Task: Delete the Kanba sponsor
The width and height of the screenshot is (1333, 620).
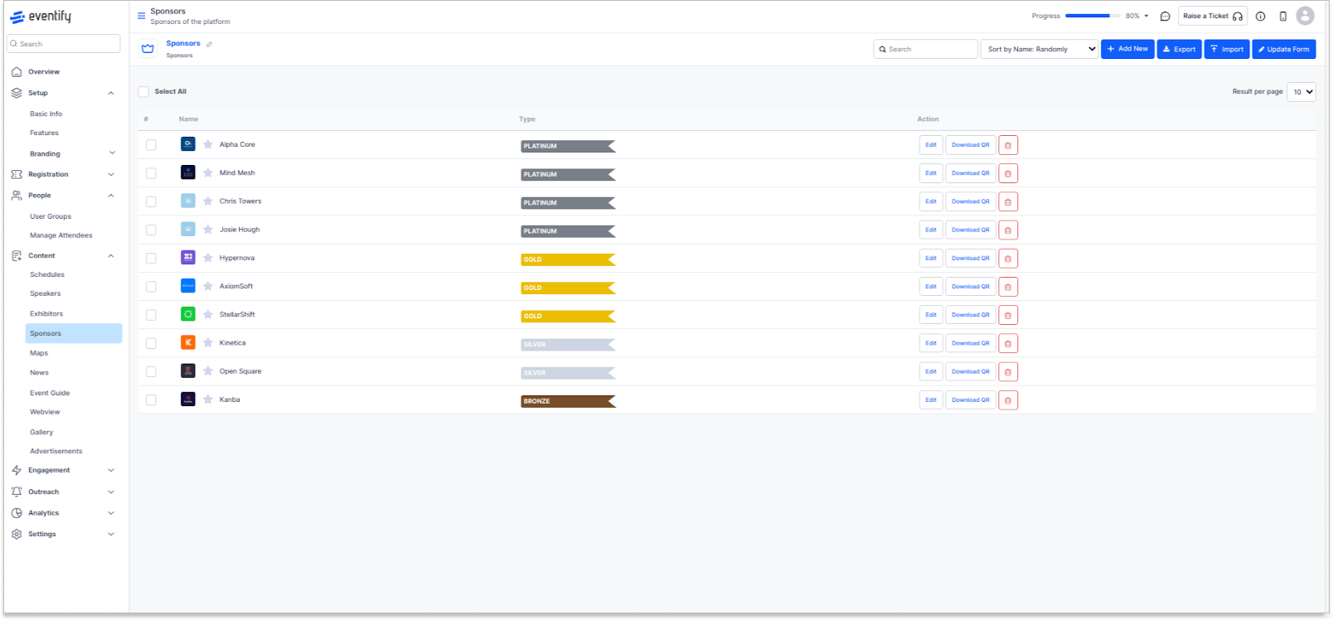Action: point(1008,400)
